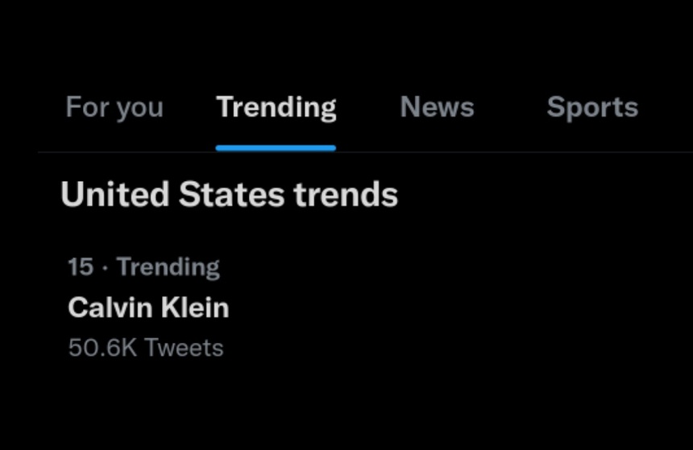Click the "15 · Trending" rank label
Screen dimensions: 693x450
[143, 266]
